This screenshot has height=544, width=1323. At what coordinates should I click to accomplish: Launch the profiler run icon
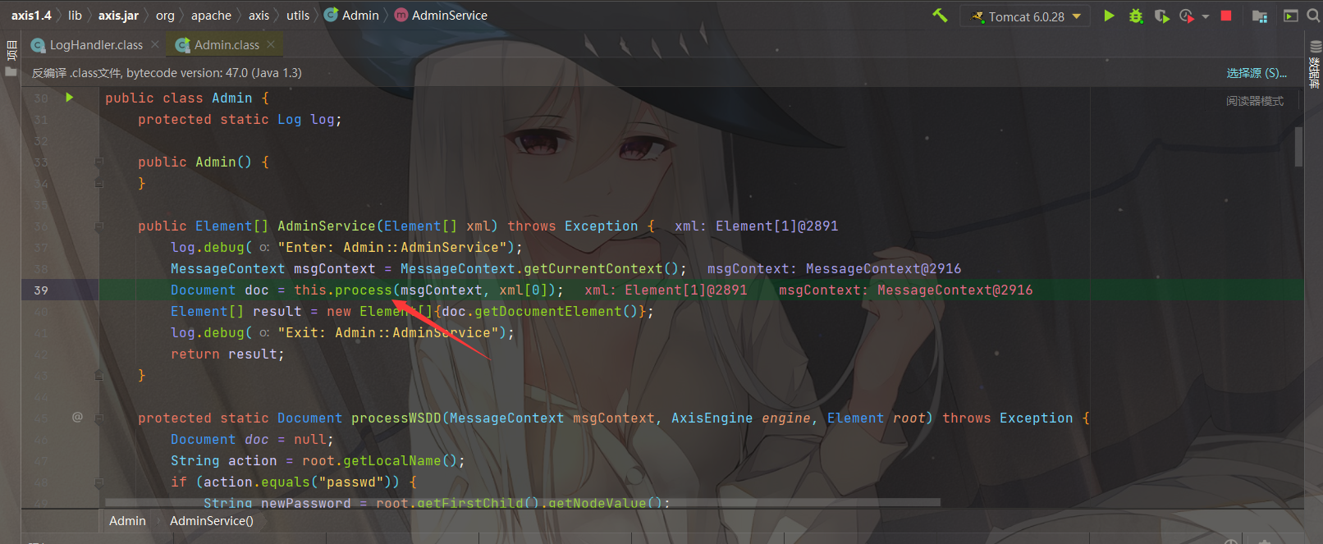pos(1187,16)
